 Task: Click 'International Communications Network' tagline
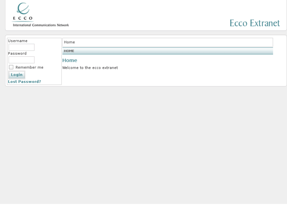pyautogui.click(x=41, y=25)
